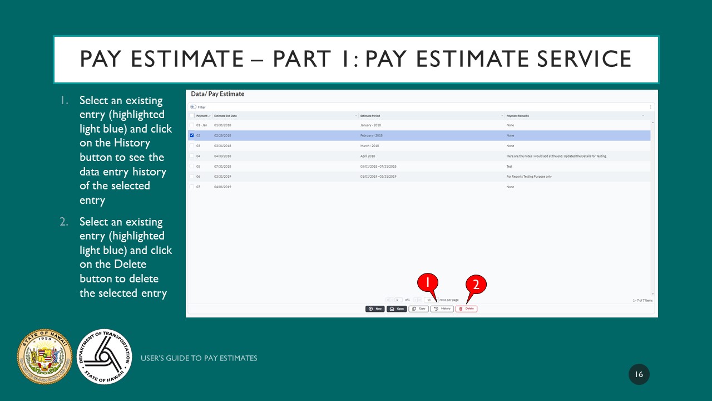Click the April 2018 period cell
Viewport: 712px width, 401px height.
368,156
